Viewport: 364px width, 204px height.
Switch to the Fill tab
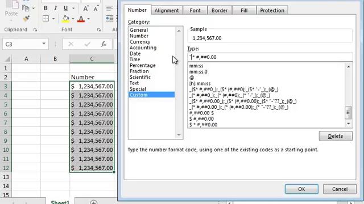coord(244,10)
